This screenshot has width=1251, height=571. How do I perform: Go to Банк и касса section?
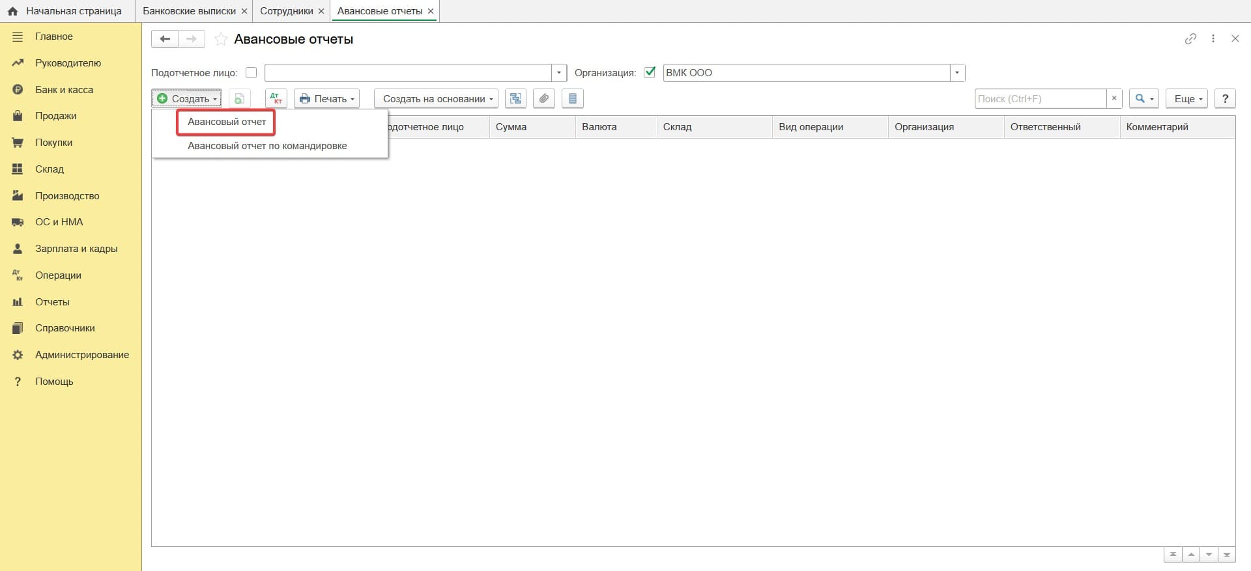tap(64, 90)
